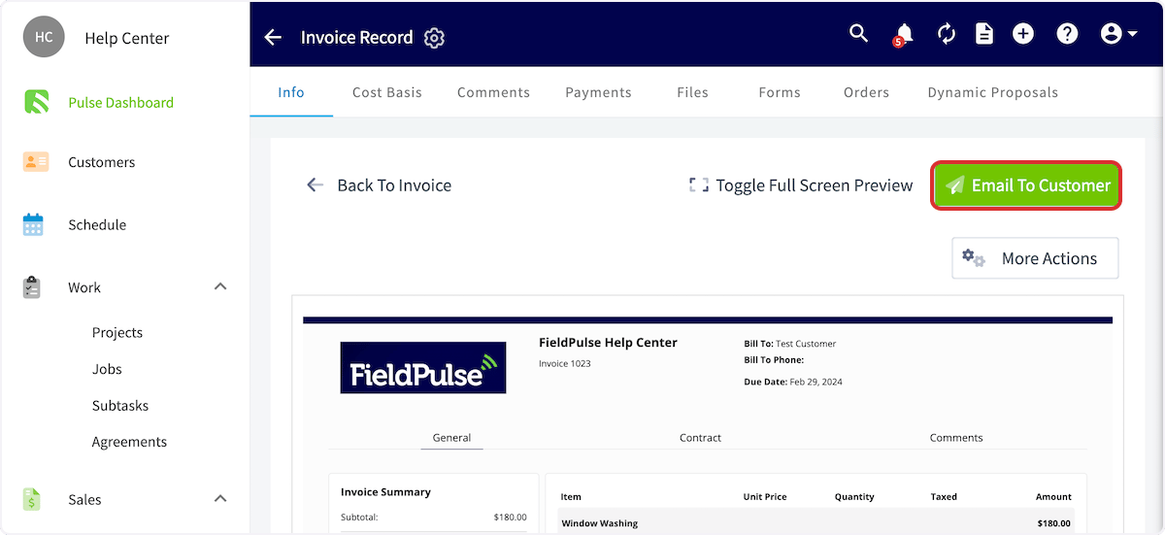1165x535 pixels.
Task: Click the Window Washing item row
Action: pyautogui.click(x=815, y=523)
